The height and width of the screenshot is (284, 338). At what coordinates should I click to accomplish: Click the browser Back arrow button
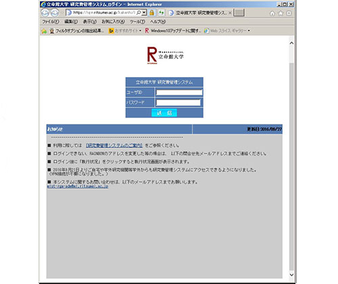point(45,13)
